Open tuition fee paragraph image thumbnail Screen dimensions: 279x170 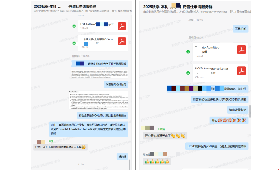point(99,74)
